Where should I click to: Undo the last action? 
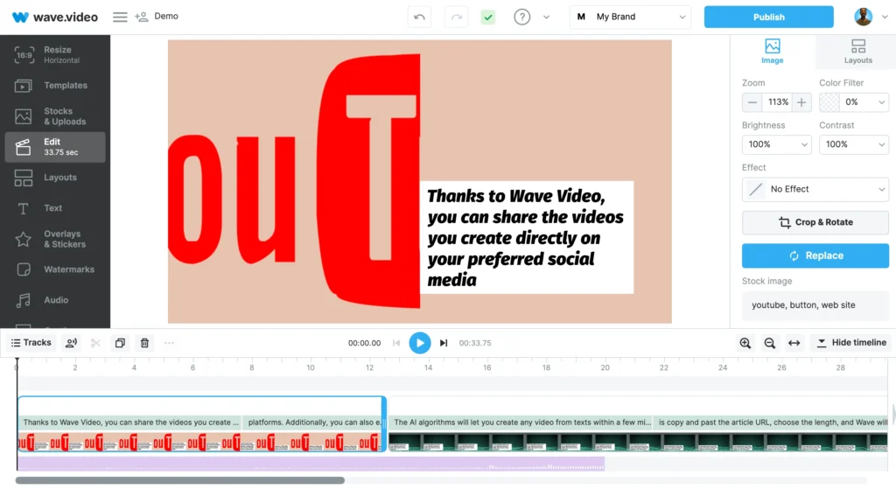click(x=419, y=17)
